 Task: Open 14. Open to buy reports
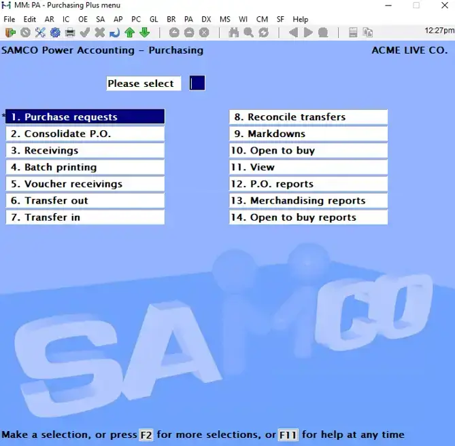pos(308,217)
